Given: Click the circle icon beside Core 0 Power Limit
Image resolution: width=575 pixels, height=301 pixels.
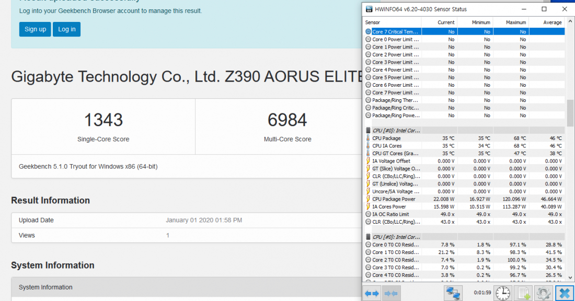Looking at the screenshot, I should coord(368,39).
